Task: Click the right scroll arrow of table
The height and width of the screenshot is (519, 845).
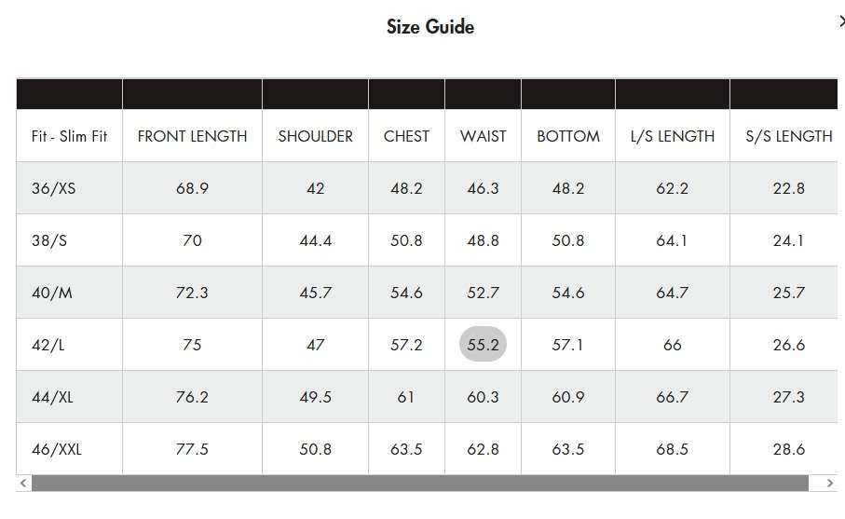Action: [x=830, y=483]
